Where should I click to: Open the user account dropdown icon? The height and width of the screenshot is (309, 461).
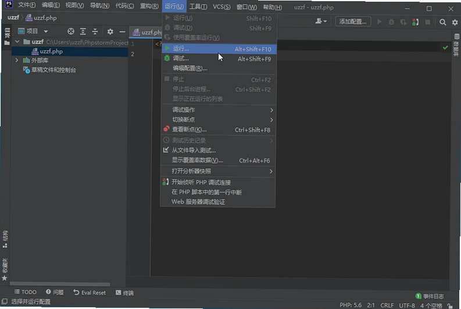(x=321, y=21)
